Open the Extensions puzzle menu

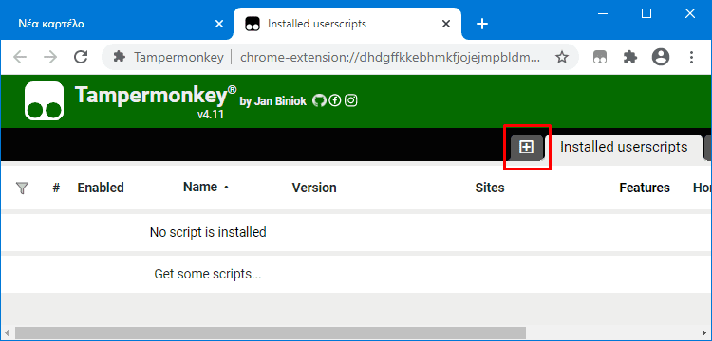point(630,57)
